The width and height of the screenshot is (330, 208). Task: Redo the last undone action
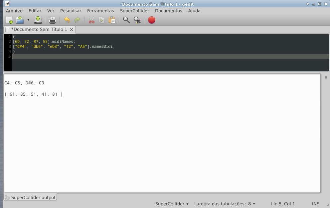point(78,20)
